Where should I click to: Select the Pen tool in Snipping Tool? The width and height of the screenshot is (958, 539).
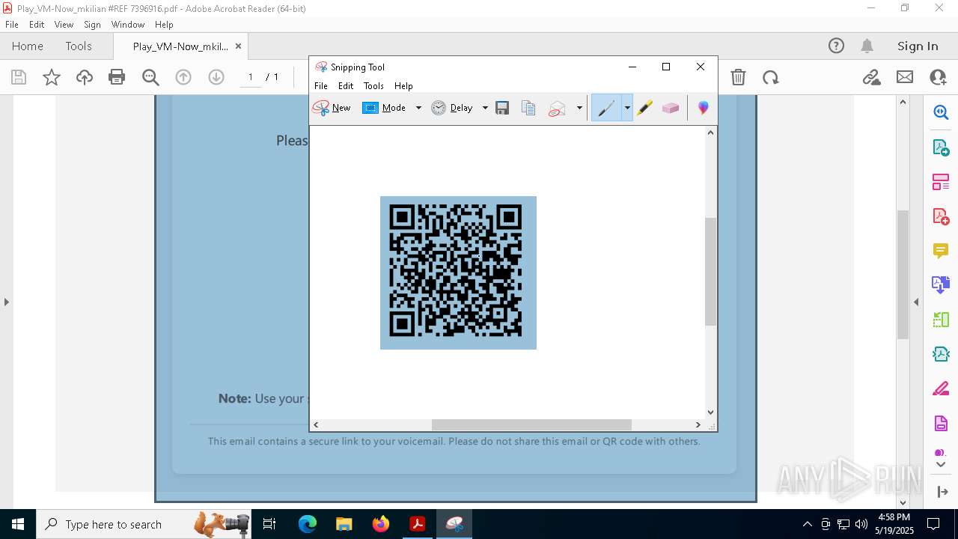tap(606, 108)
